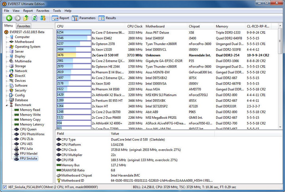
Task: Select the Display tree icon
Action: coord(11,56)
